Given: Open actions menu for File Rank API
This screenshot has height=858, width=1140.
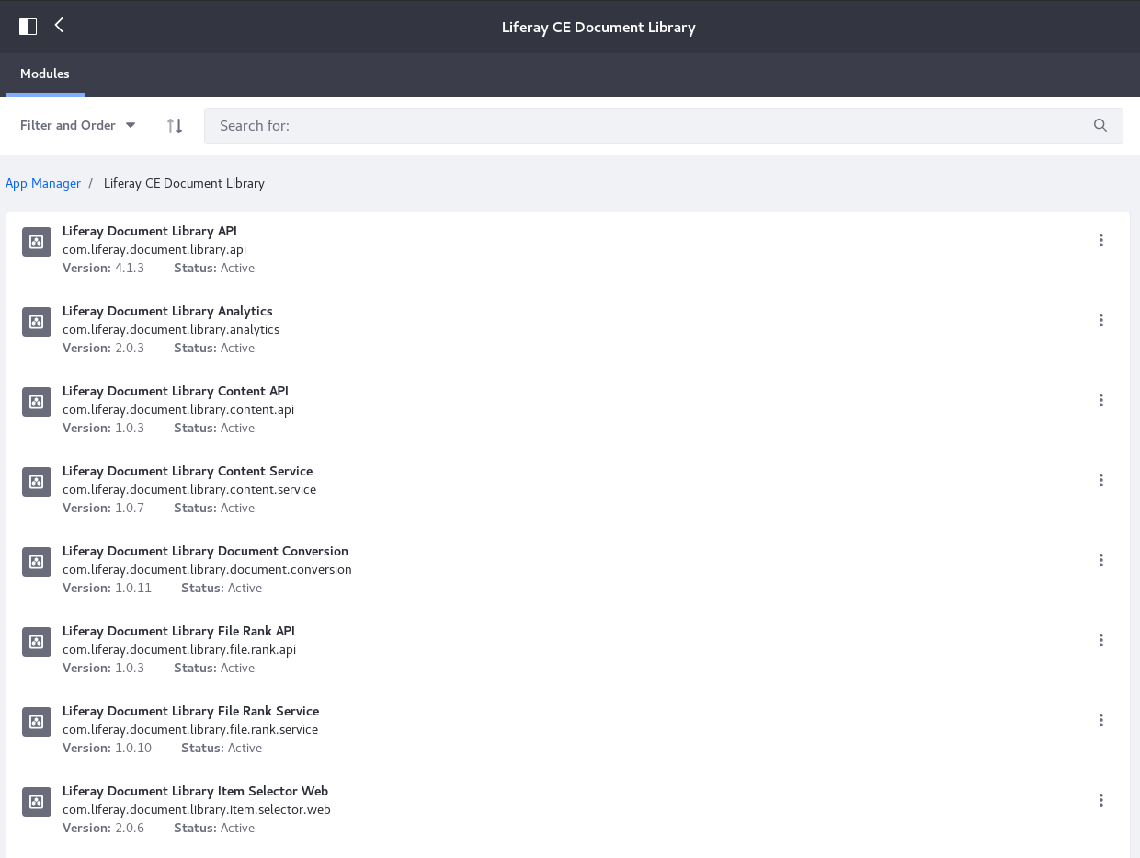Looking at the screenshot, I should [1100, 641].
